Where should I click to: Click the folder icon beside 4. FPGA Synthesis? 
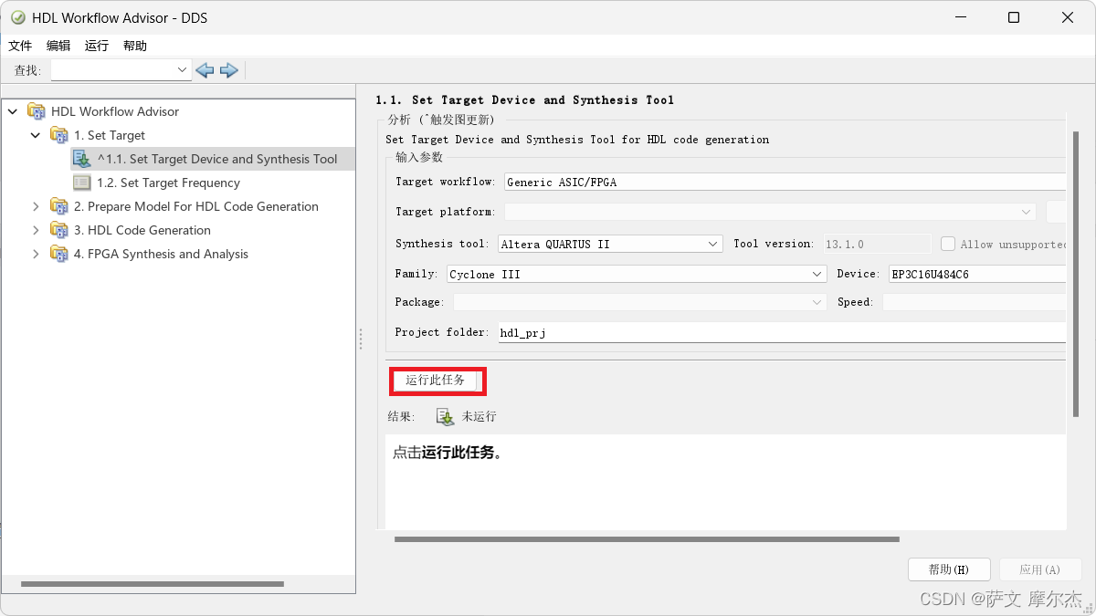(x=58, y=254)
